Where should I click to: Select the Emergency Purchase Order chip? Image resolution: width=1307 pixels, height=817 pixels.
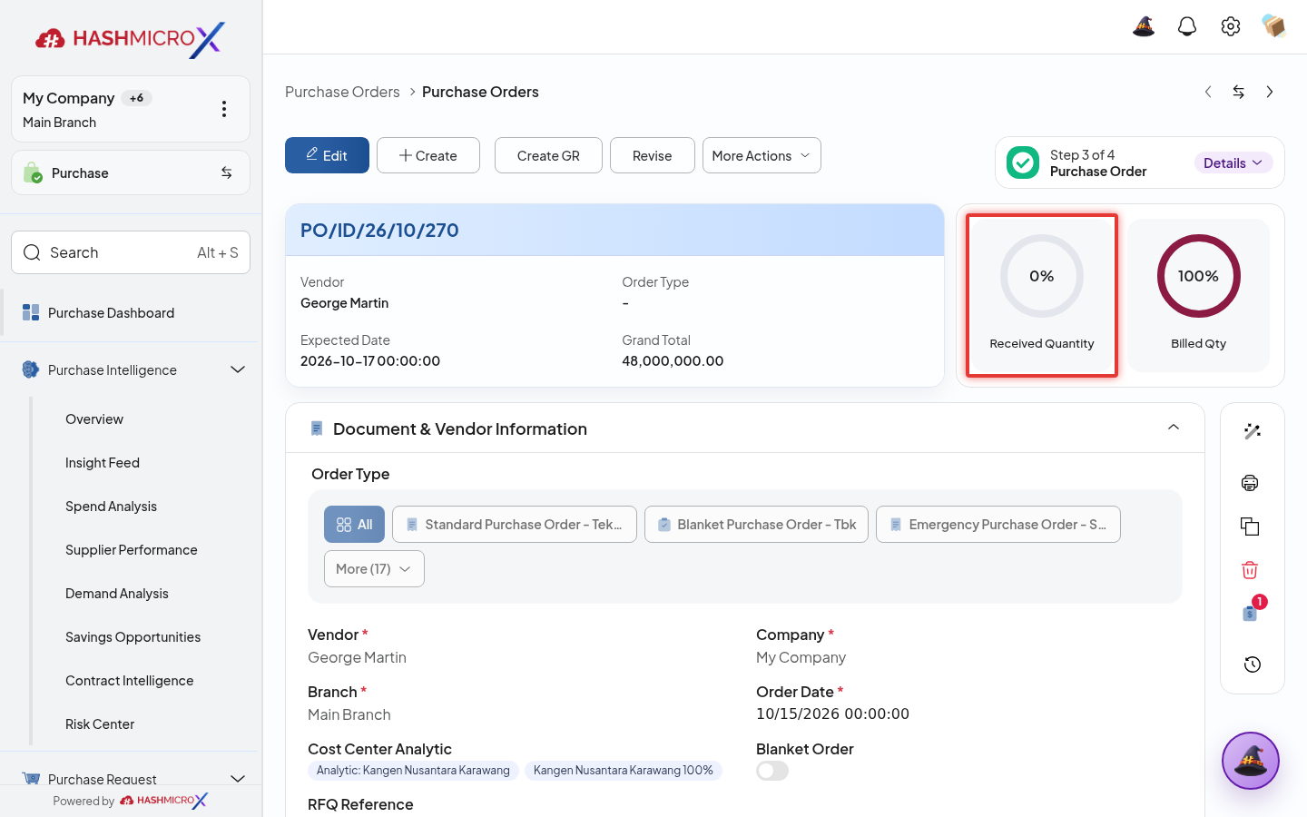coord(998,525)
